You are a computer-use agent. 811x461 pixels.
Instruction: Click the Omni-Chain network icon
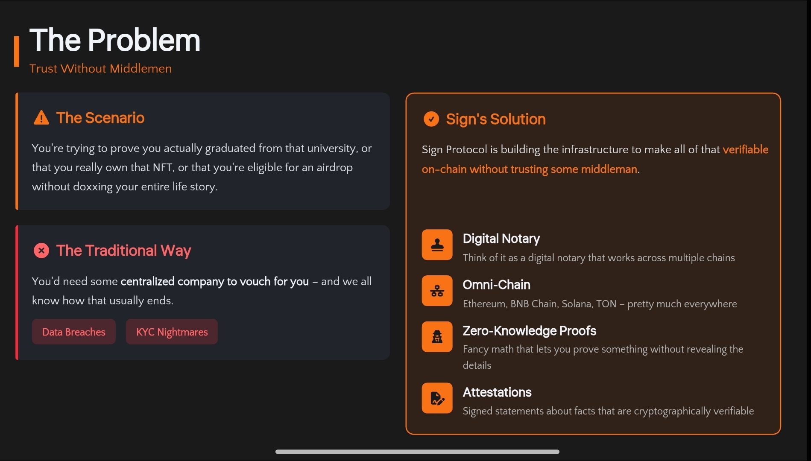(437, 291)
